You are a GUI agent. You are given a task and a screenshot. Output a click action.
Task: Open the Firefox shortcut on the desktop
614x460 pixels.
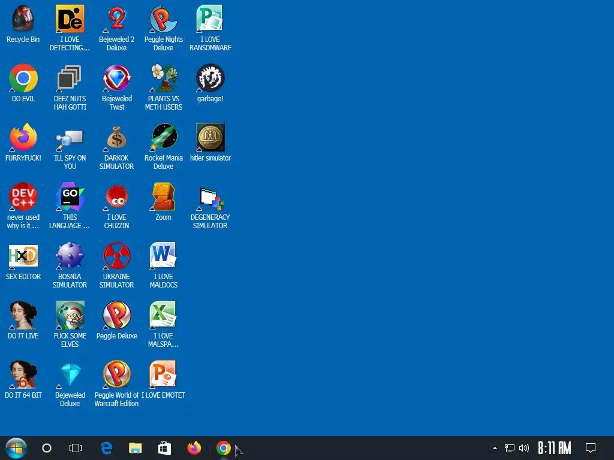[23, 137]
